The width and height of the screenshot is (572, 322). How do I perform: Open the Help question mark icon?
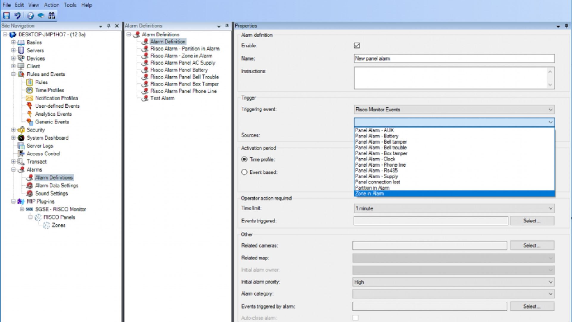tap(30, 16)
